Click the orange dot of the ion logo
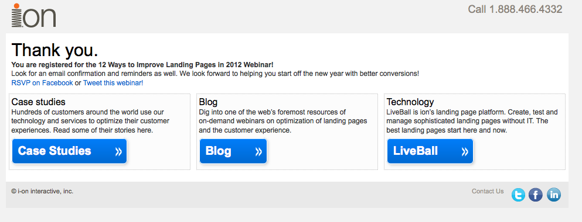The height and width of the screenshot is (222, 582). [16, 6]
